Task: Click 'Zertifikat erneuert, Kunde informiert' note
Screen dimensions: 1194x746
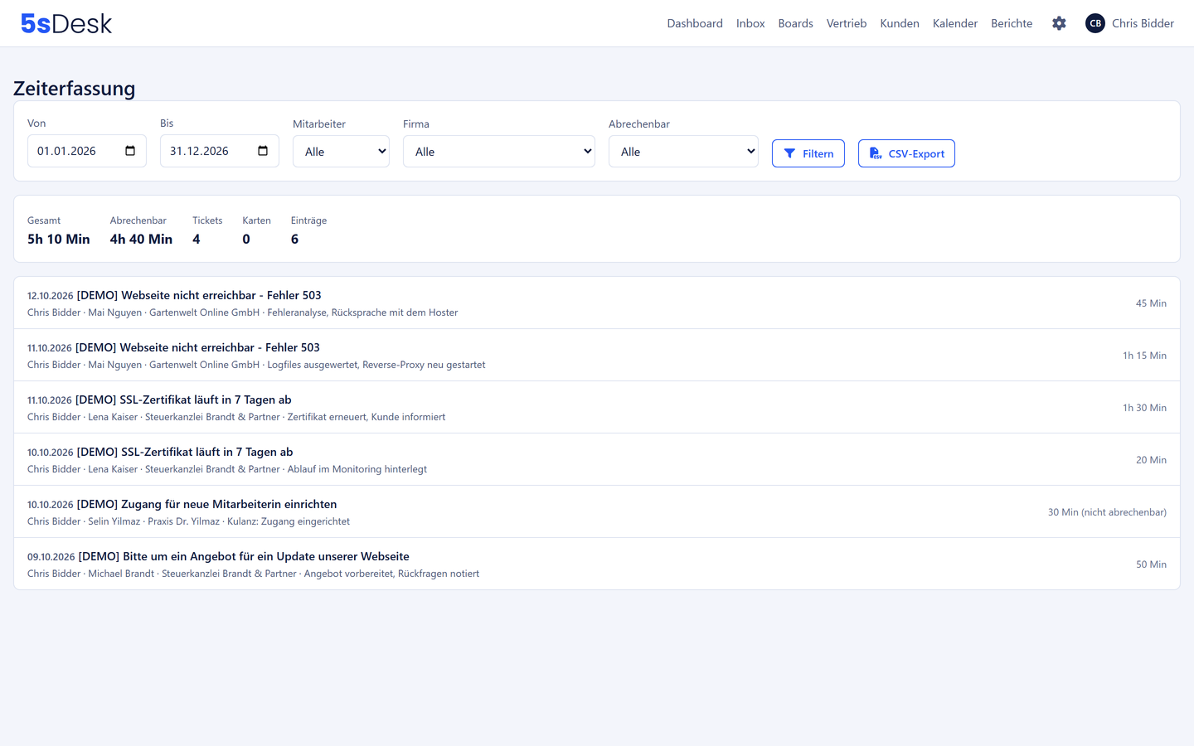Action: [366, 417]
